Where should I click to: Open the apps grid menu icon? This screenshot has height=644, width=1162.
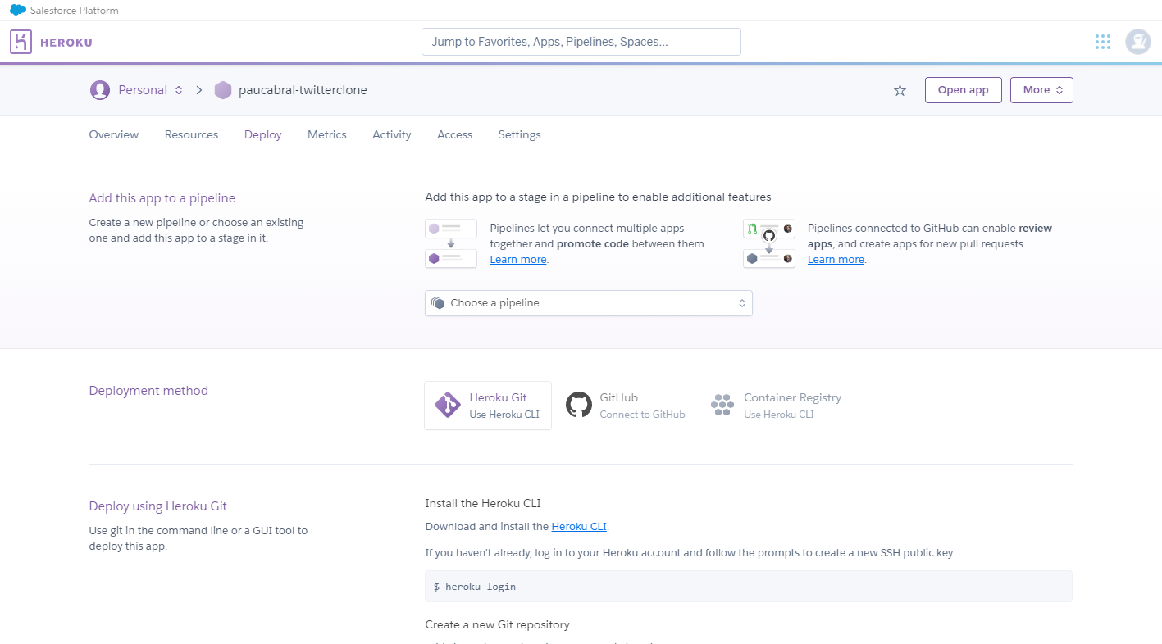coord(1103,42)
